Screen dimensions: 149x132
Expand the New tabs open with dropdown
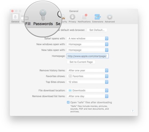click(x=88, y=50)
